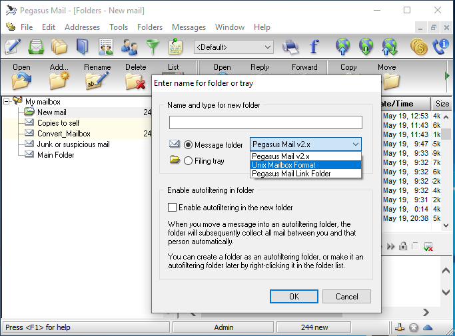
Task: Select the Convert_Mailbox folder
Action: click(x=64, y=134)
